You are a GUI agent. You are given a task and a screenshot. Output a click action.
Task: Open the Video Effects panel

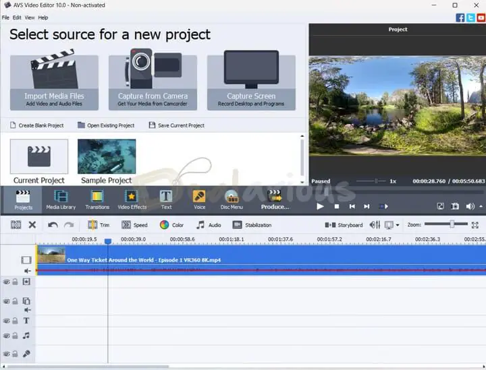coord(132,200)
